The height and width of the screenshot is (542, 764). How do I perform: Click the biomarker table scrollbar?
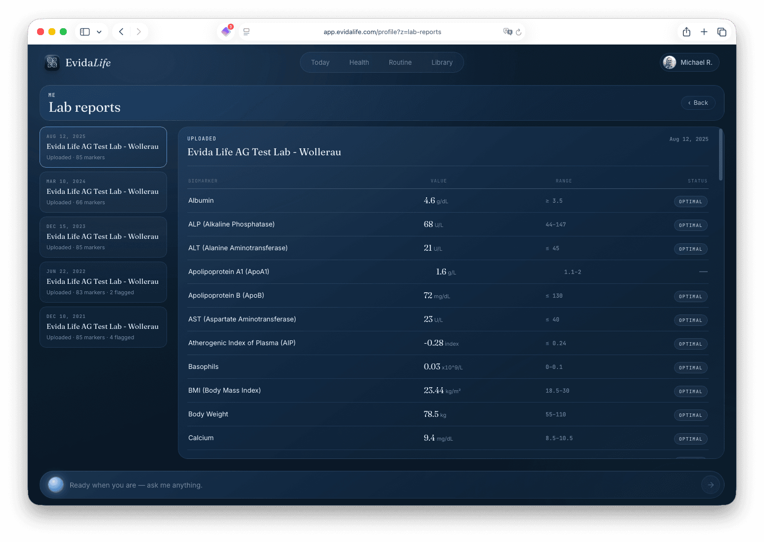[721, 155]
